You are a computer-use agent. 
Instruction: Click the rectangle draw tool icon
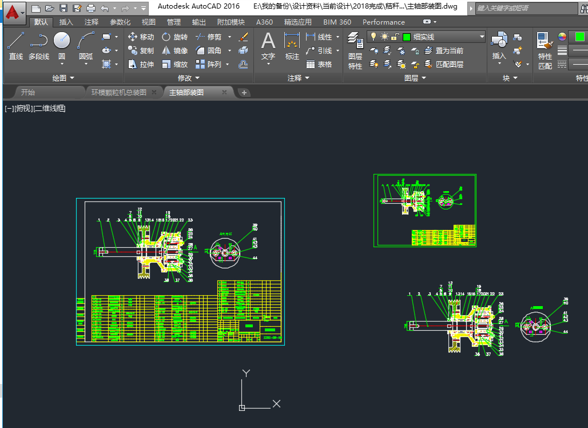pos(106,37)
